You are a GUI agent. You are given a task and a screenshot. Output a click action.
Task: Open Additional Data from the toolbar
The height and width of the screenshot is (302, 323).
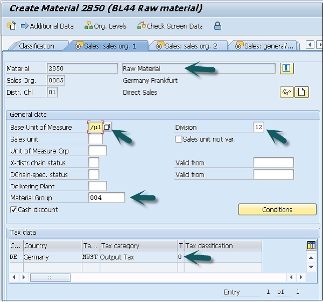click(47, 26)
